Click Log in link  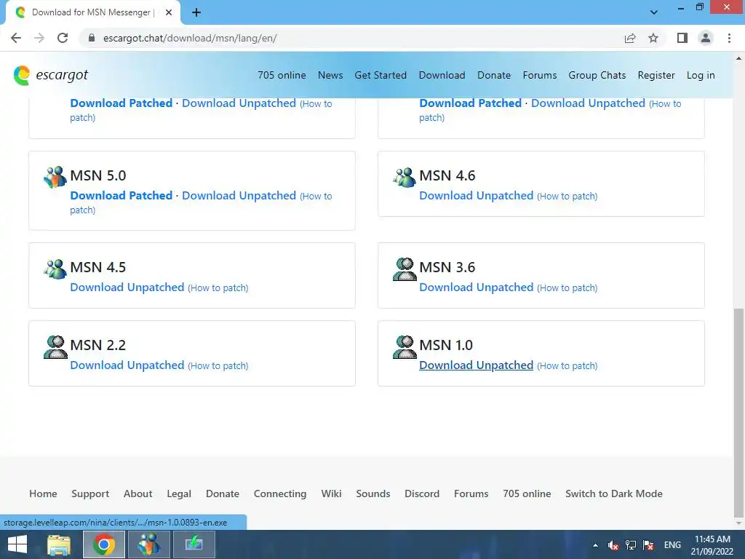coord(701,75)
